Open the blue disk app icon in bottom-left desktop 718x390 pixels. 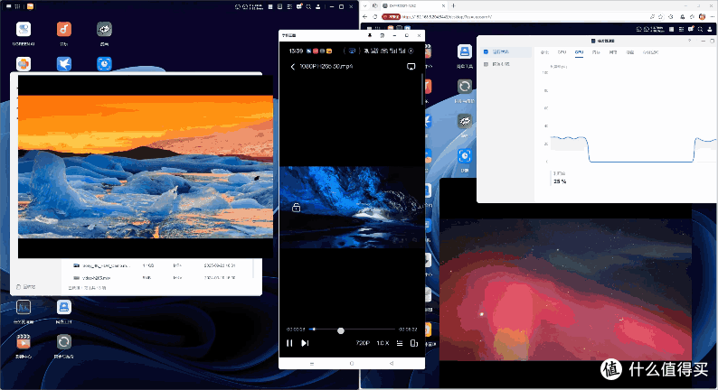coord(63,307)
